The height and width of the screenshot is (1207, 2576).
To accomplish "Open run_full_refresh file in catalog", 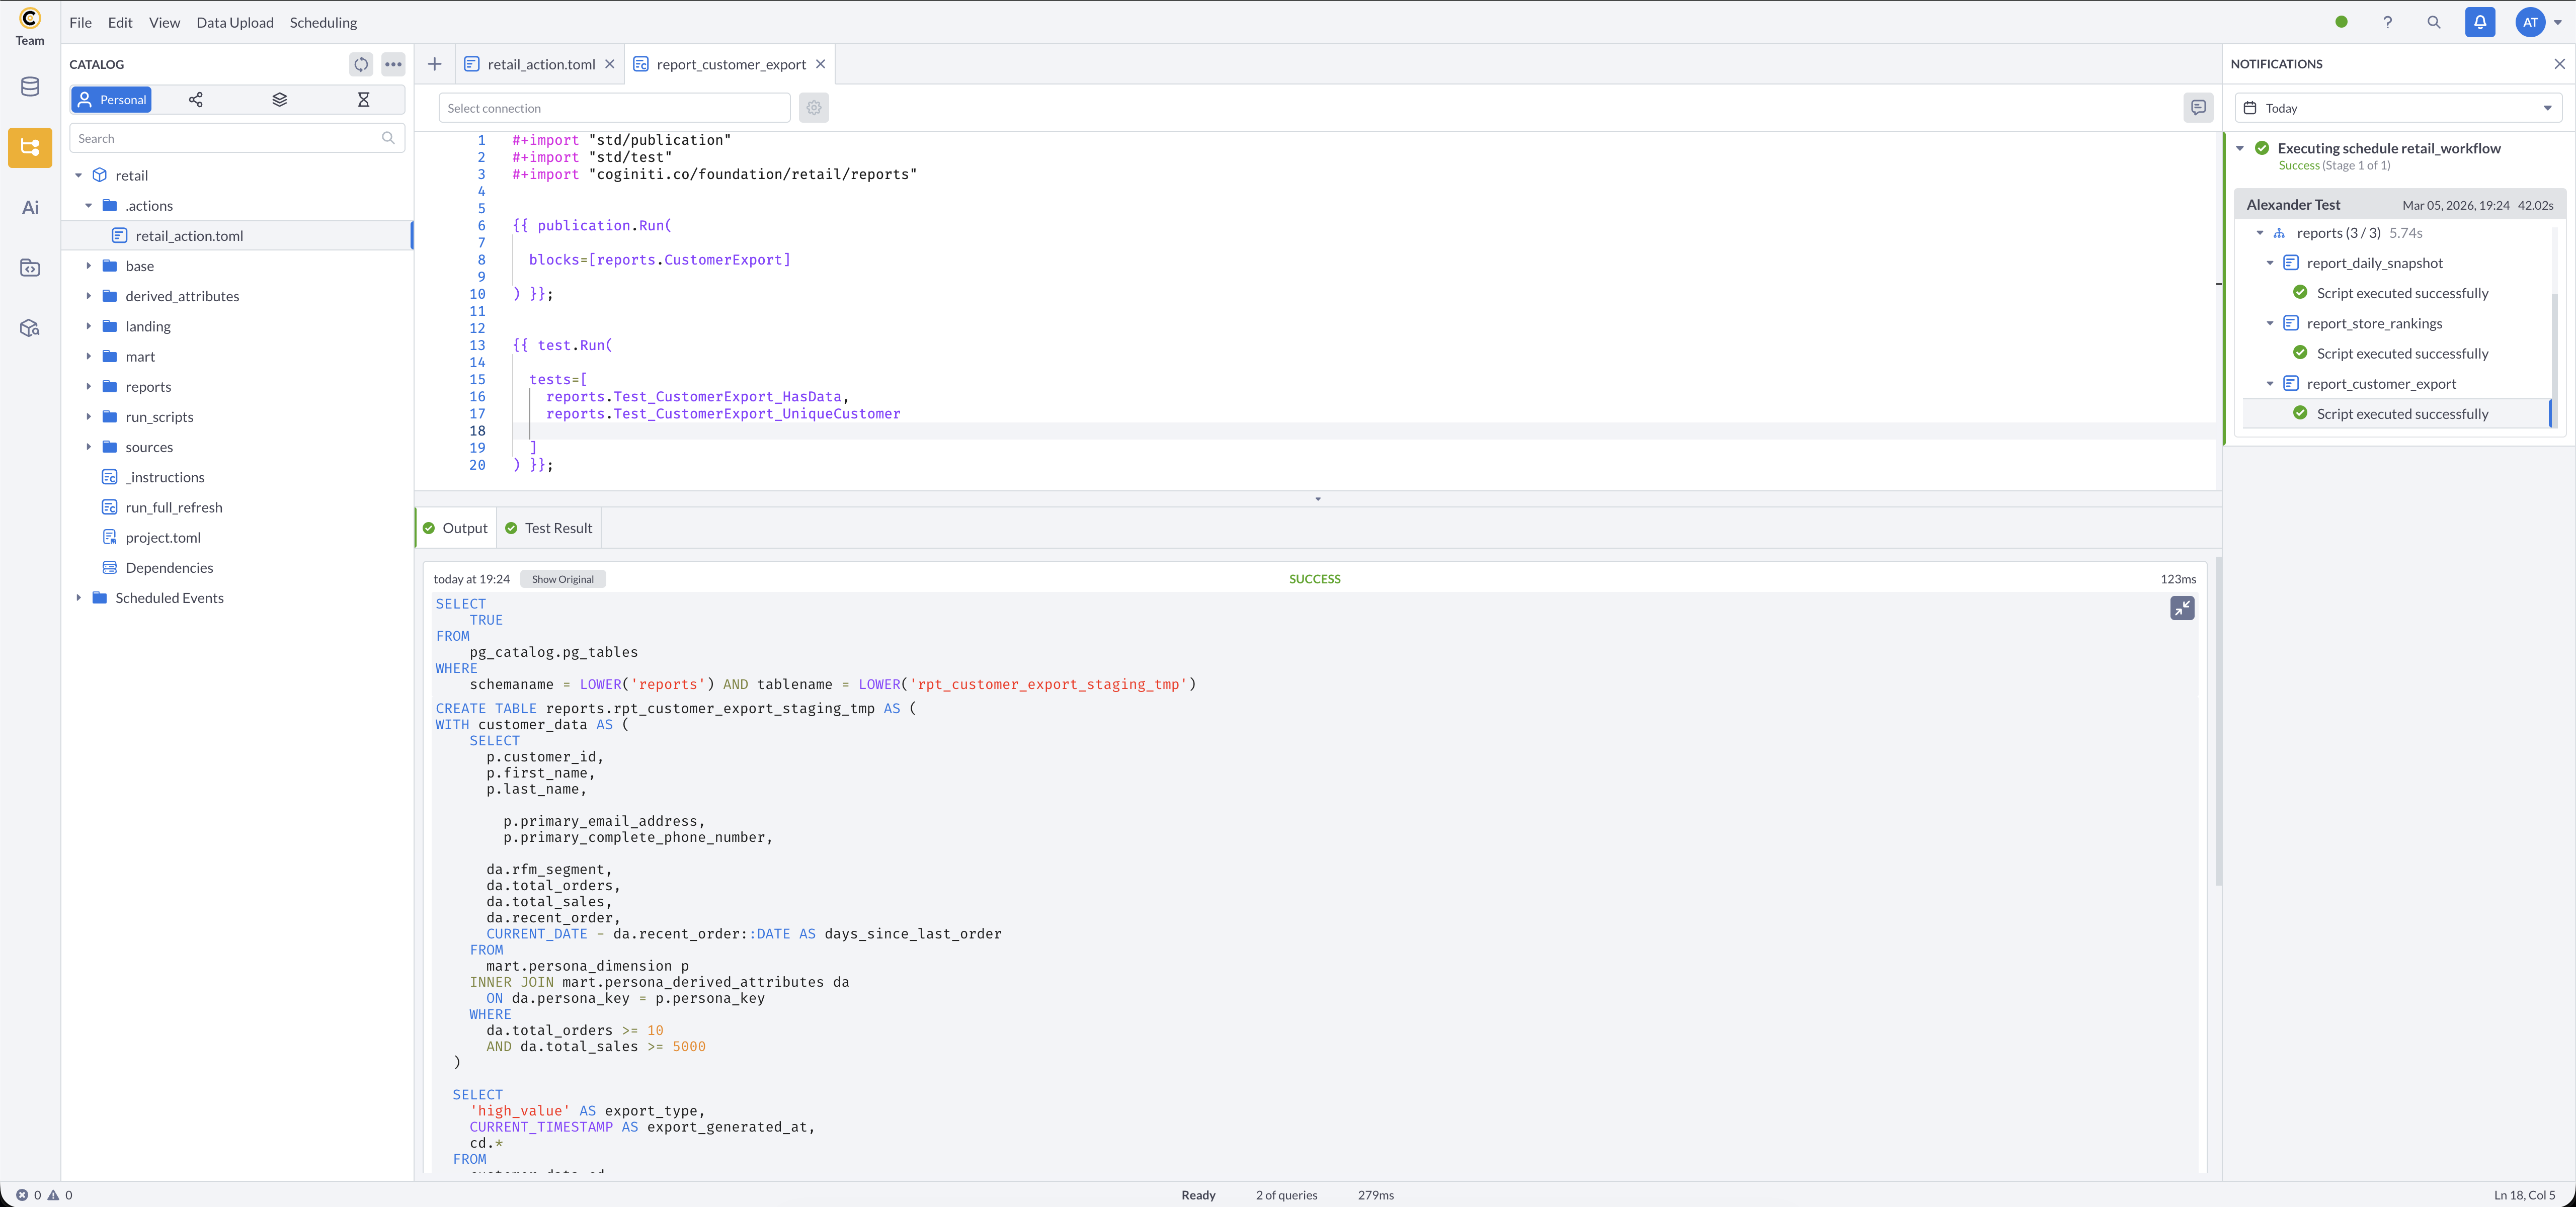I will click(174, 507).
